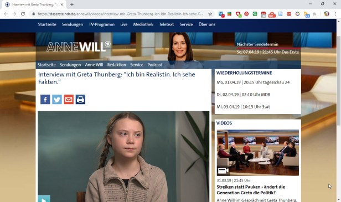The width and height of the screenshot is (341, 202).
Task: Open Über uns in the top navigation
Action: pyautogui.click(x=207, y=24)
